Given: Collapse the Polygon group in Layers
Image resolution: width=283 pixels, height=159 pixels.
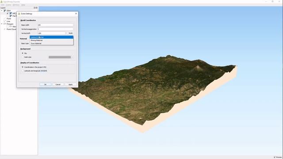Looking at the screenshot, I should point(2,24).
